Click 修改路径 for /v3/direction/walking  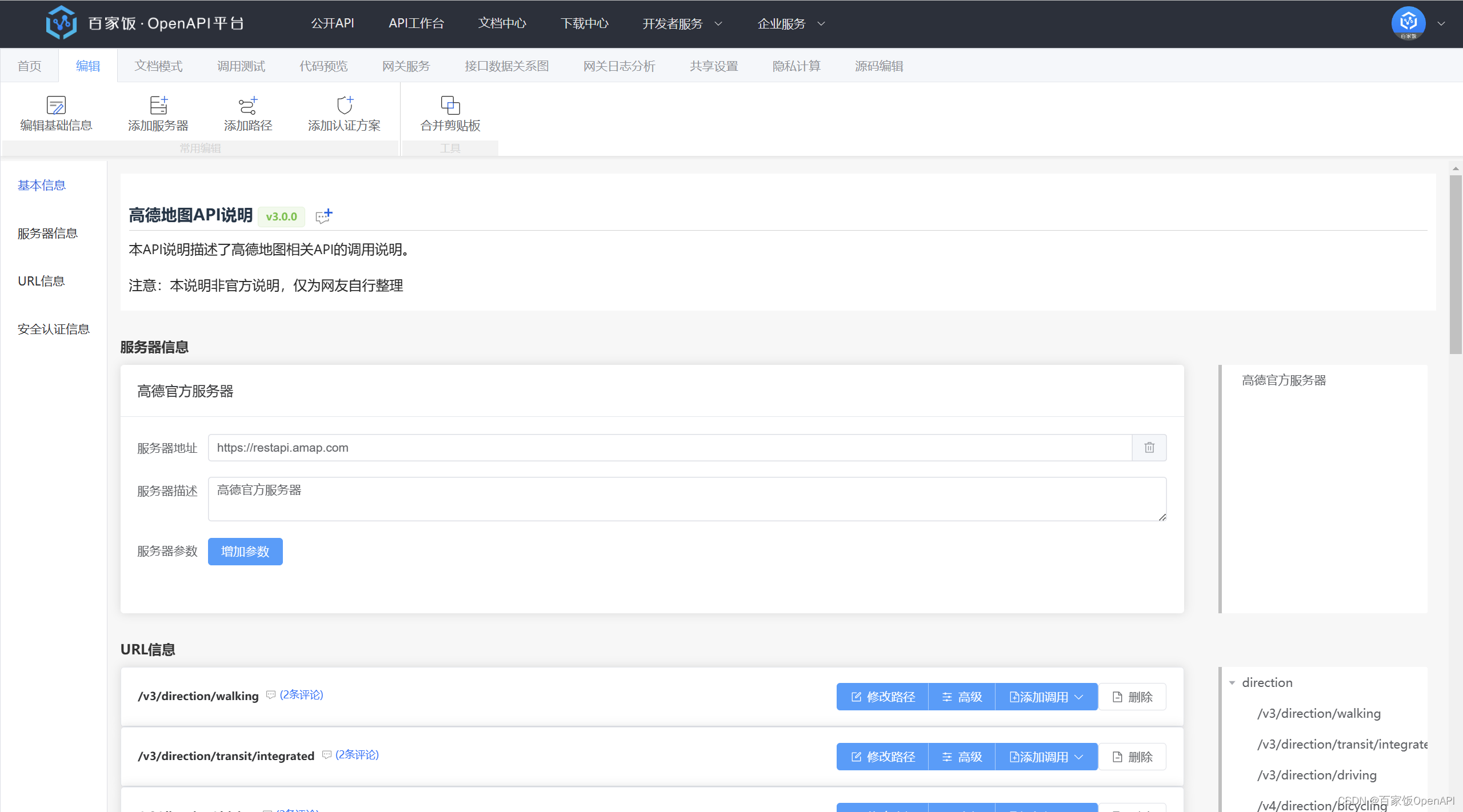click(x=882, y=697)
